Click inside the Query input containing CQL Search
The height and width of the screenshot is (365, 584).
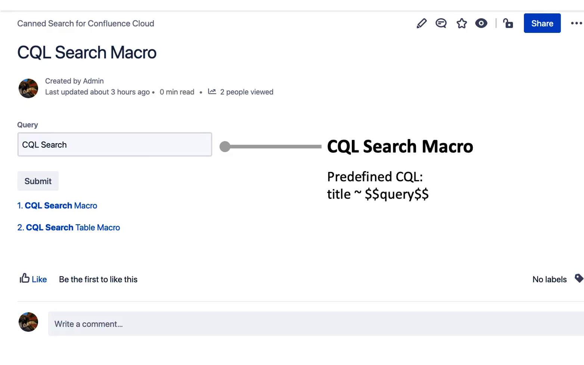click(x=114, y=145)
